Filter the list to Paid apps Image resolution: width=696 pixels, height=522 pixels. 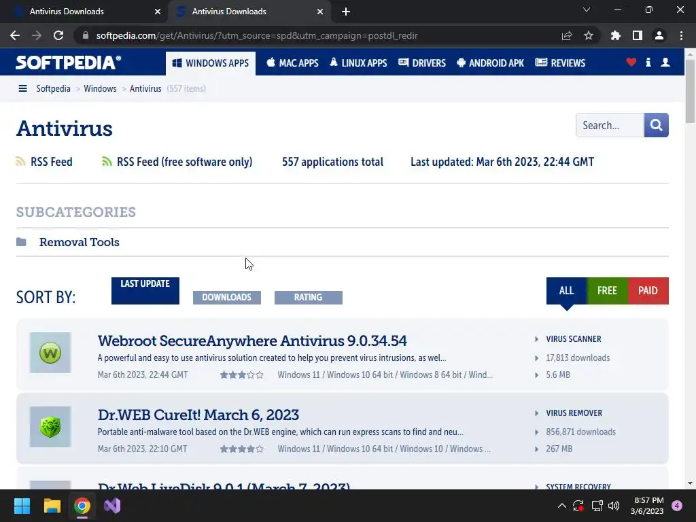(x=648, y=291)
